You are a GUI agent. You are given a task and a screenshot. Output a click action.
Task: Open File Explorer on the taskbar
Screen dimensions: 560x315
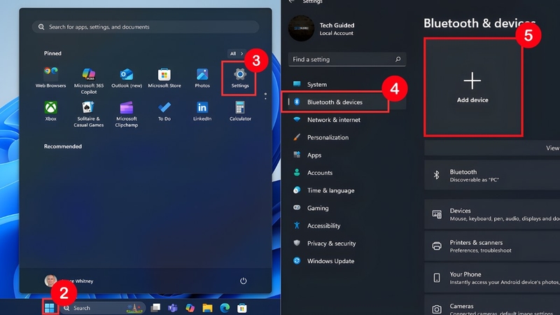click(x=207, y=307)
